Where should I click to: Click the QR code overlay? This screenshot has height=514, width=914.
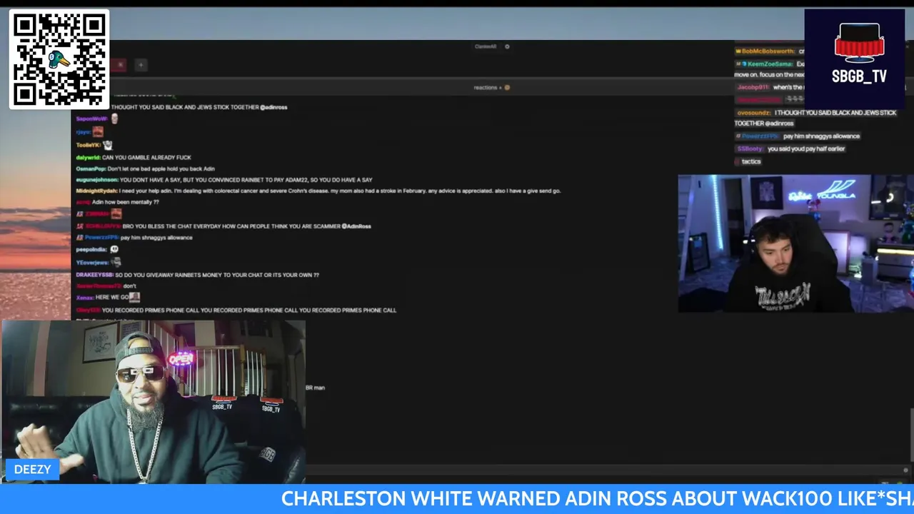click(x=59, y=59)
